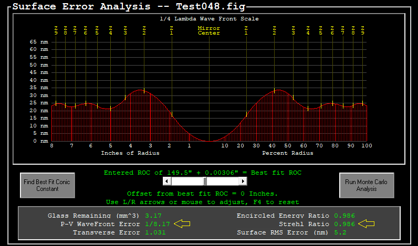
Task: Select the P-V WaveFront Error value 1/8.17
Action: point(157,224)
